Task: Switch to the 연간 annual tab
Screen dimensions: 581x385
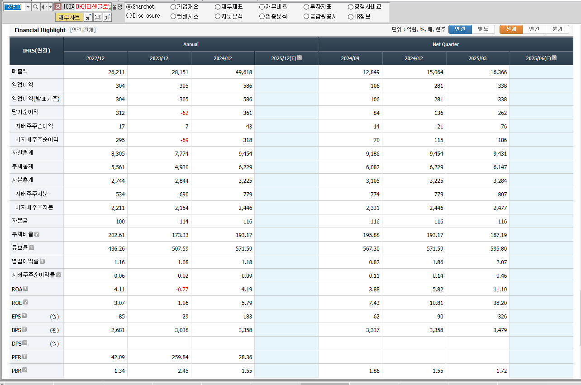Action: (x=534, y=29)
